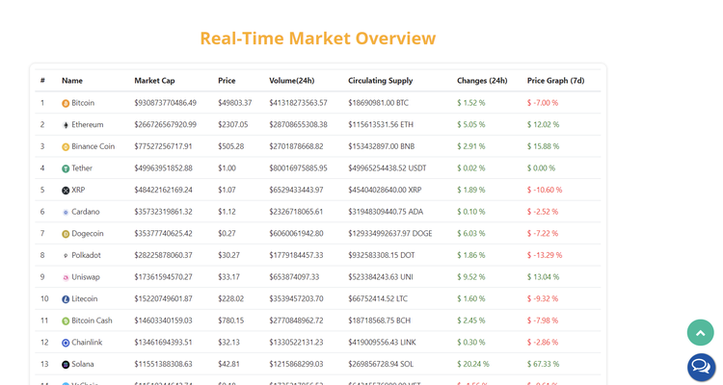This screenshot has width=723, height=385.
Task: Click Cardano 24h change 0.10 %
Action: tap(471, 212)
